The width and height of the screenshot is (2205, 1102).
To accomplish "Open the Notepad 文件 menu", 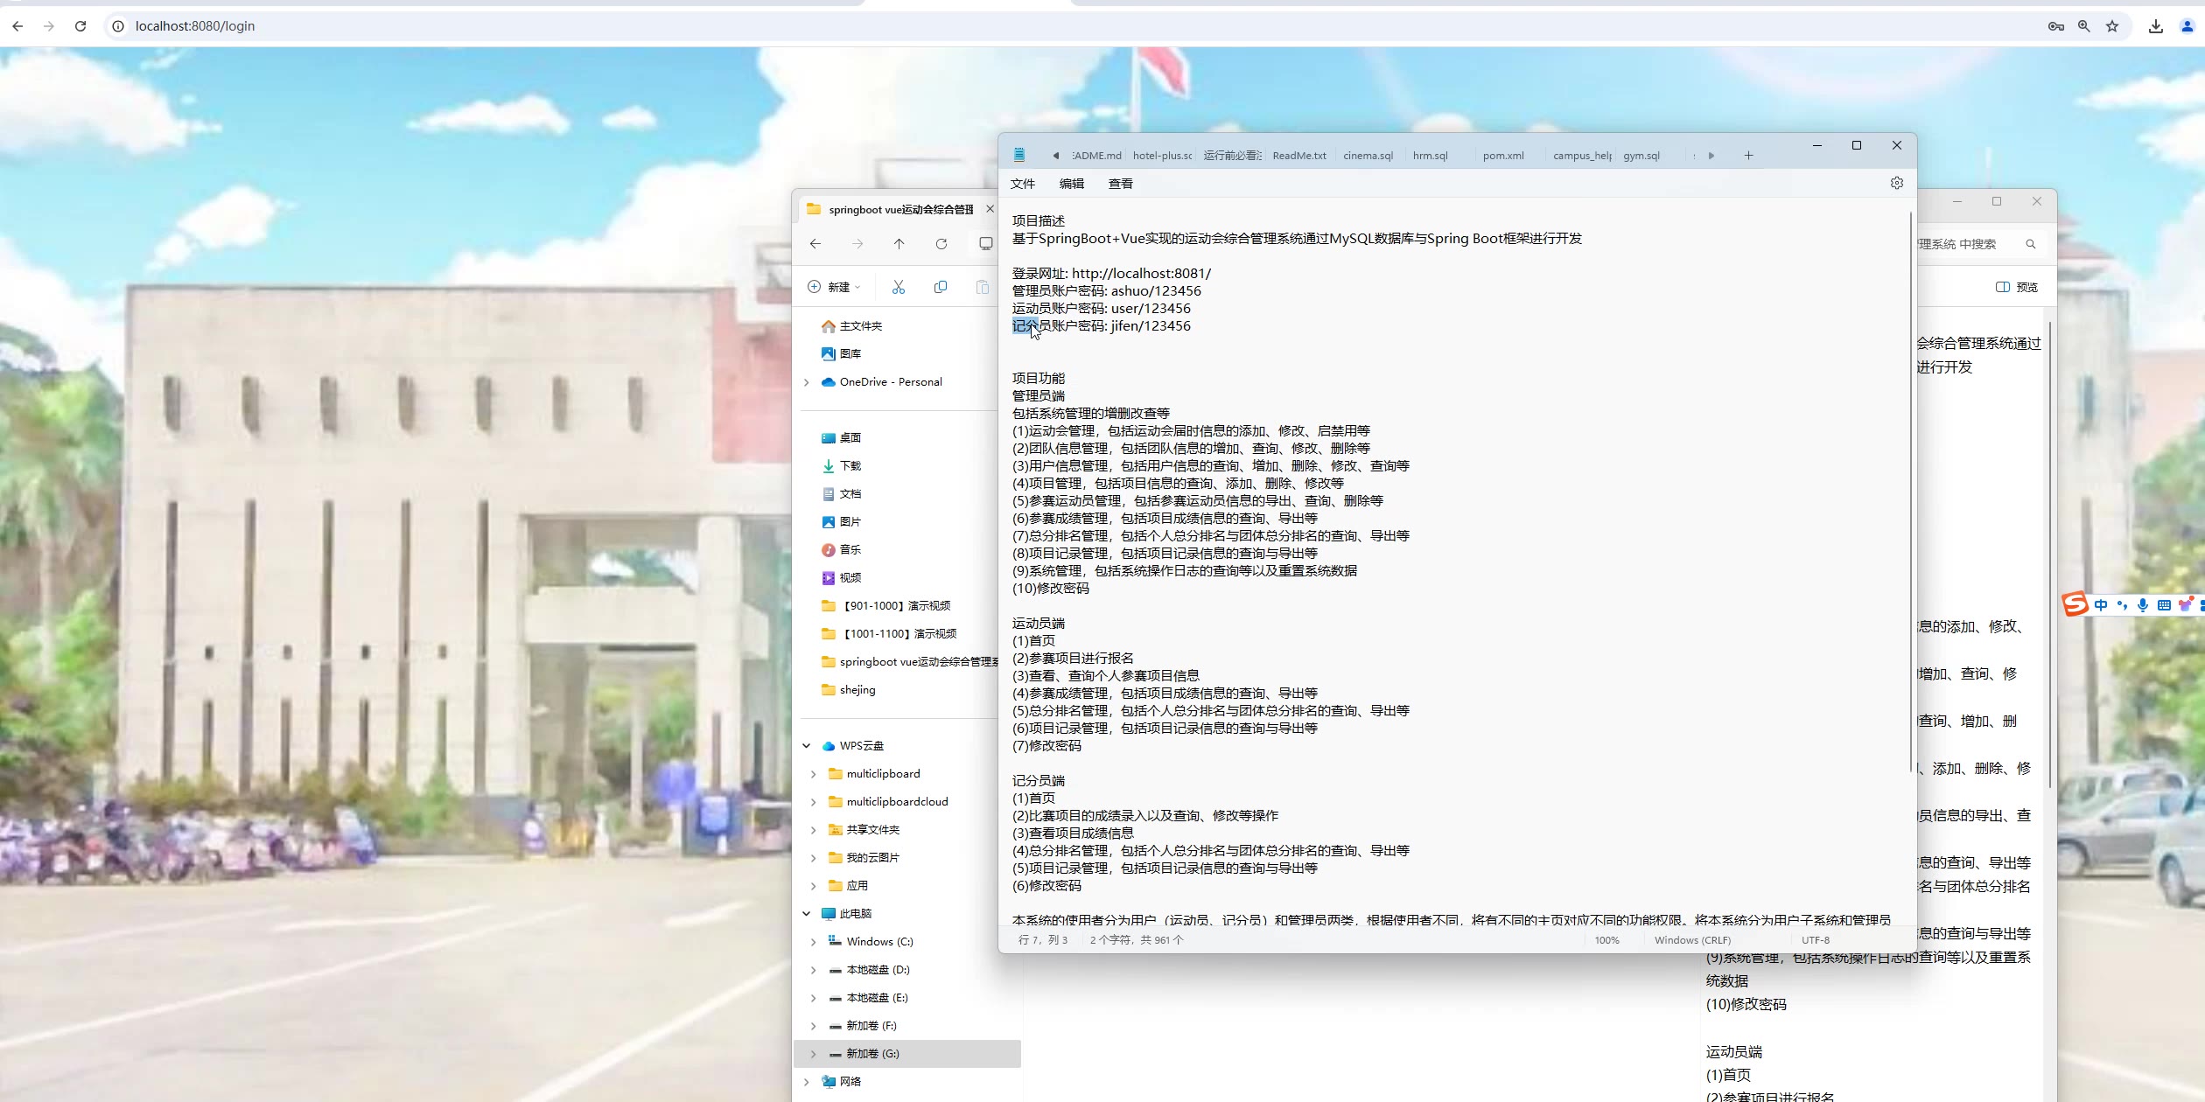I will pyautogui.click(x=1023, y=184).
